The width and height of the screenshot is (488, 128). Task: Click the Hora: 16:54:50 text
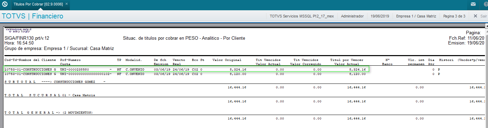point(19,43)
